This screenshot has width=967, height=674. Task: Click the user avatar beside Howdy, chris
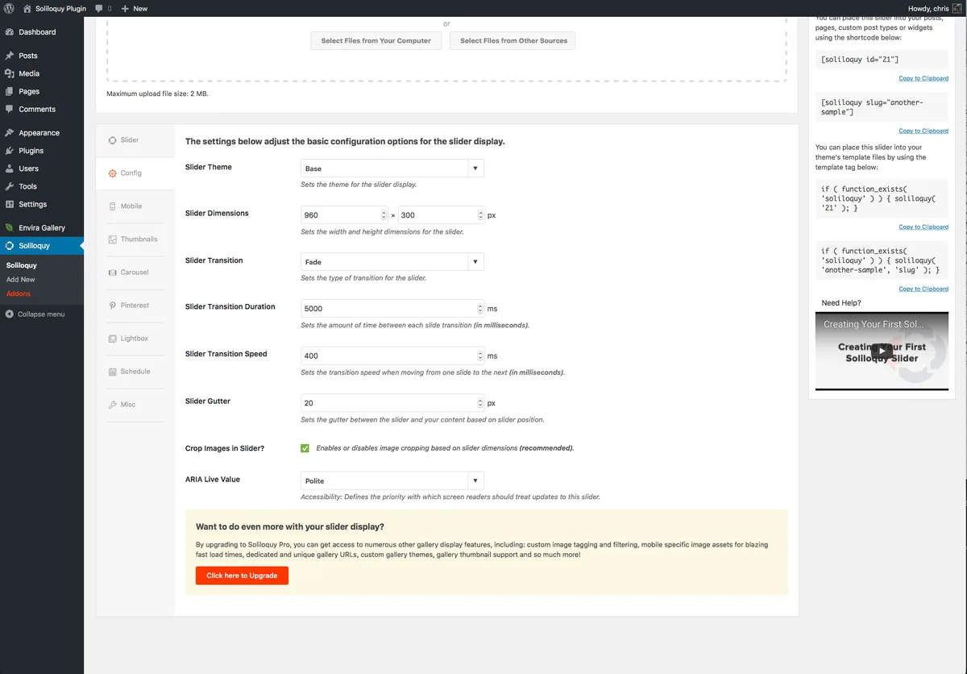(957, 8)
